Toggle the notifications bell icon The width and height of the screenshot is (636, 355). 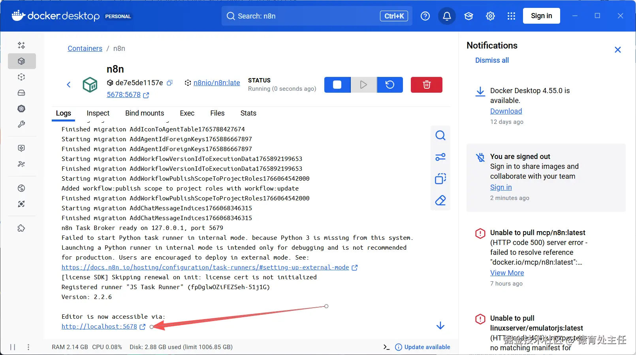(447, 16)
